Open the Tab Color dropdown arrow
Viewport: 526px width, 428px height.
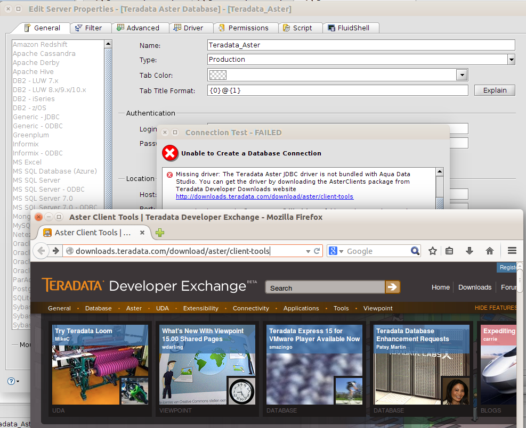pos(462,75)
